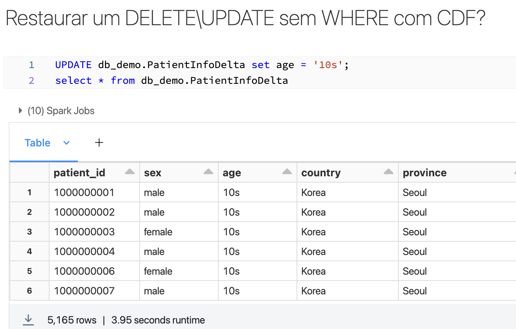Image resolution: width=516 pixels, height=329 pixels.
Task: Select the male cell for patient 1000000004
Action: [179, 251]
